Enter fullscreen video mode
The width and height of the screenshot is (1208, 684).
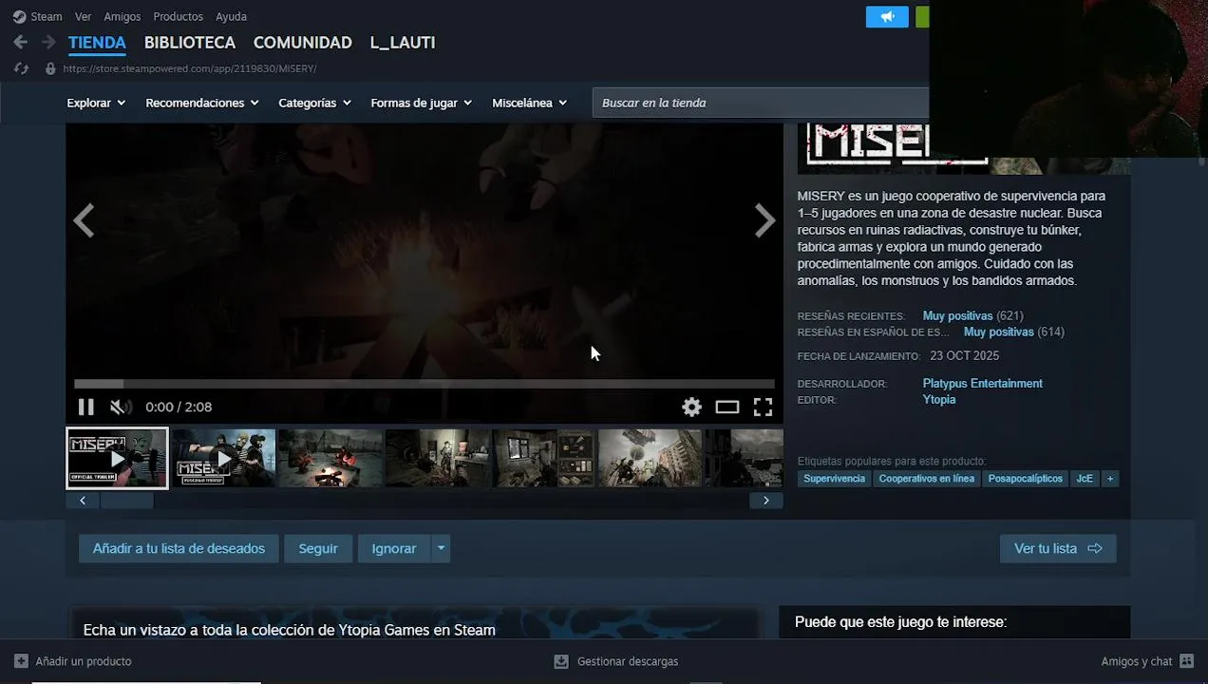pyautogui.click(x=763, y=407)
